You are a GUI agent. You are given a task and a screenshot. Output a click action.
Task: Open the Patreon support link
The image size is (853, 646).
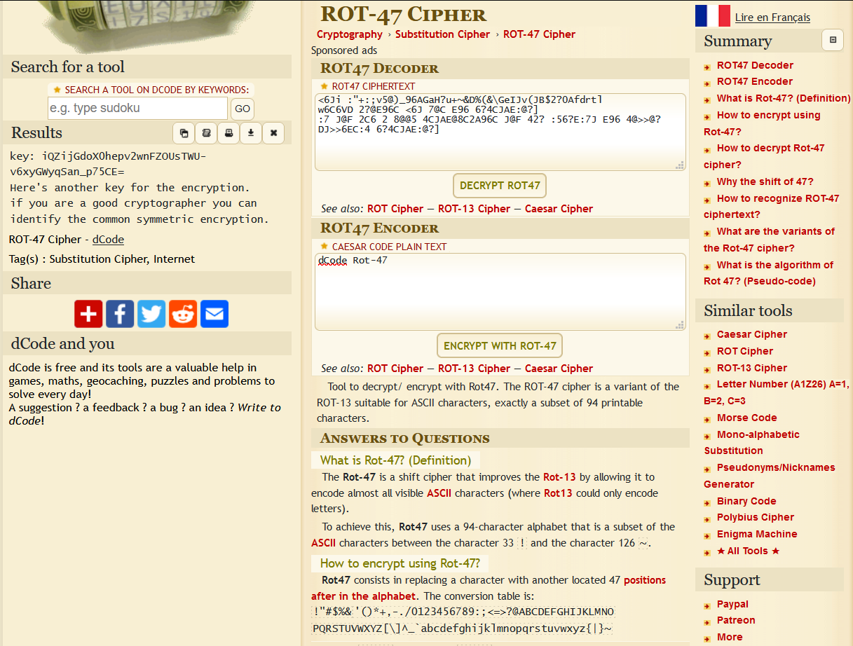tap(736, 620)
